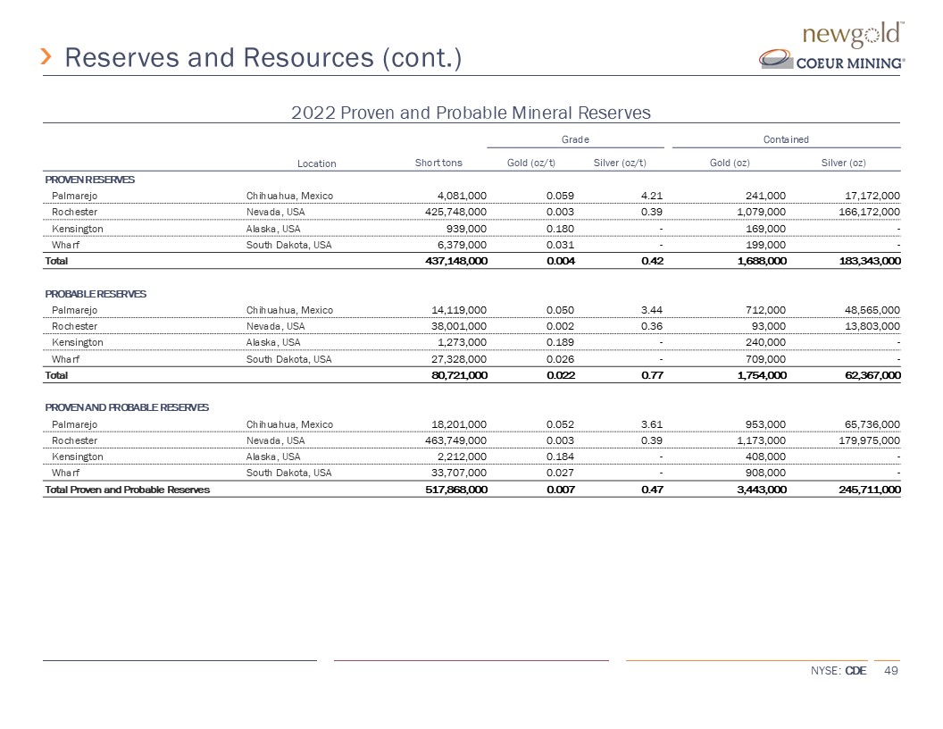This screenshot has height=729, width=943.
Task: Select the 'Location' column header
Action: (x=317, y=163)
